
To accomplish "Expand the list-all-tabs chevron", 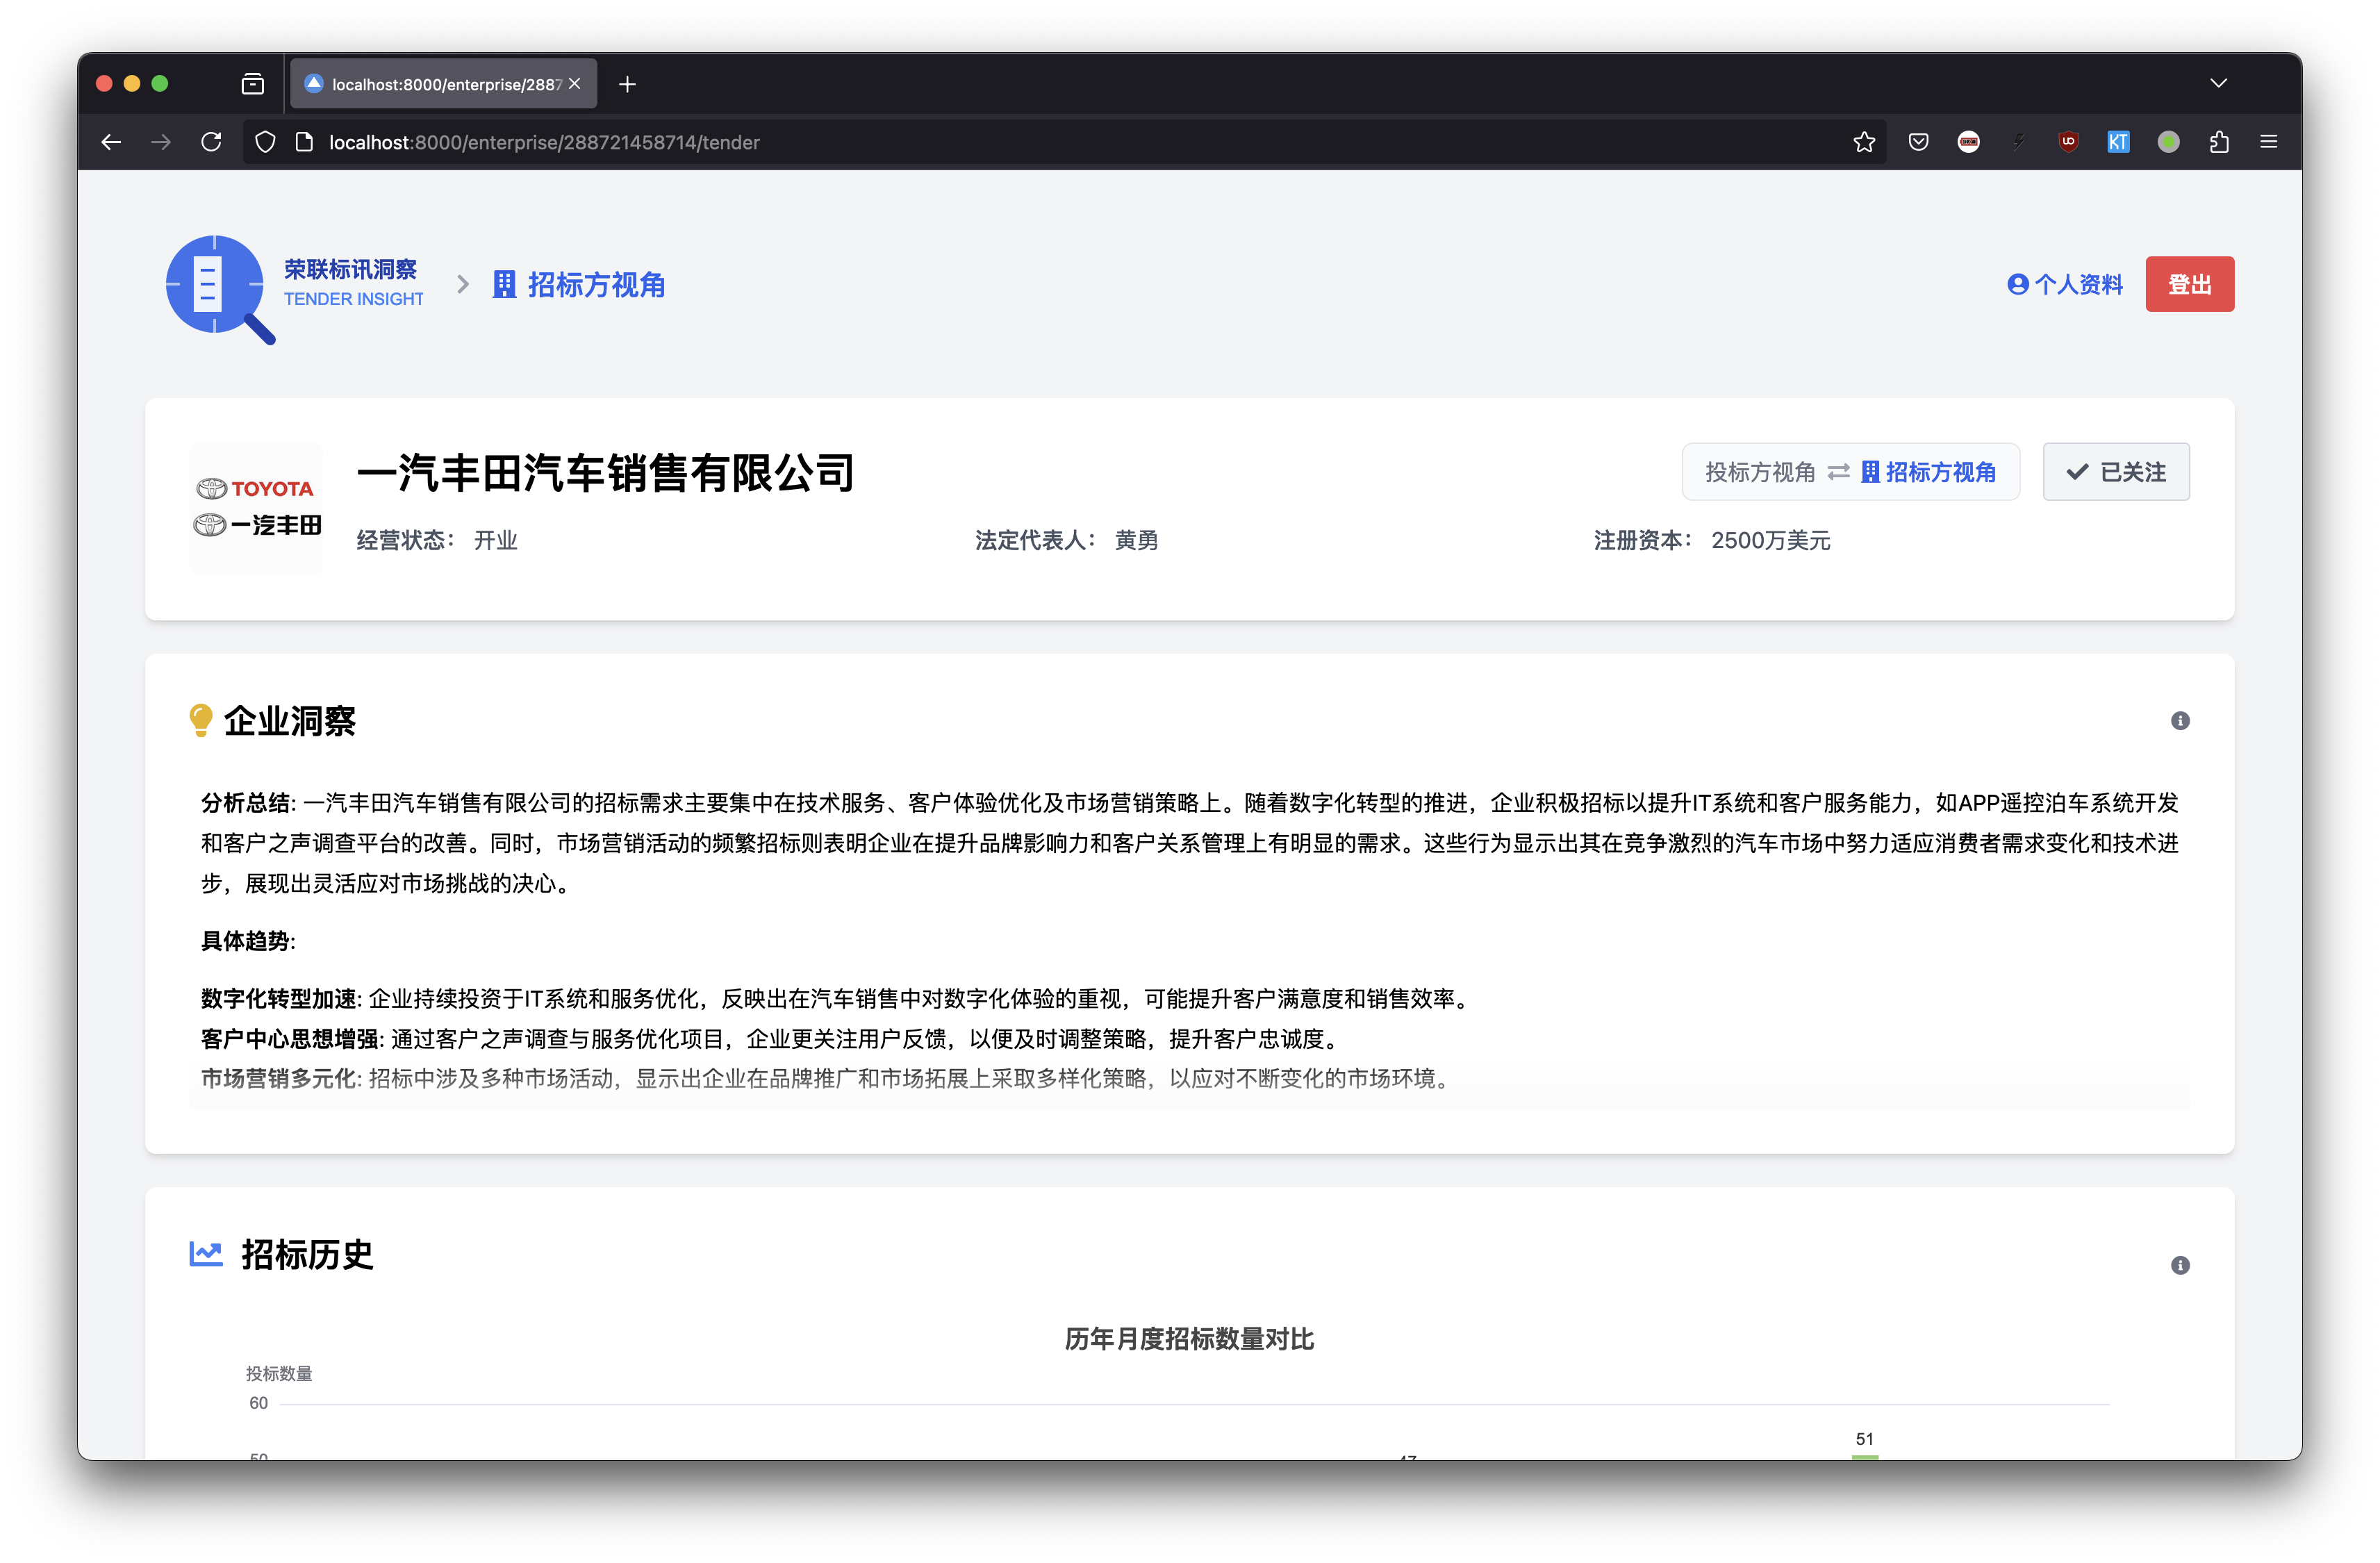I will pos(2218,83).
